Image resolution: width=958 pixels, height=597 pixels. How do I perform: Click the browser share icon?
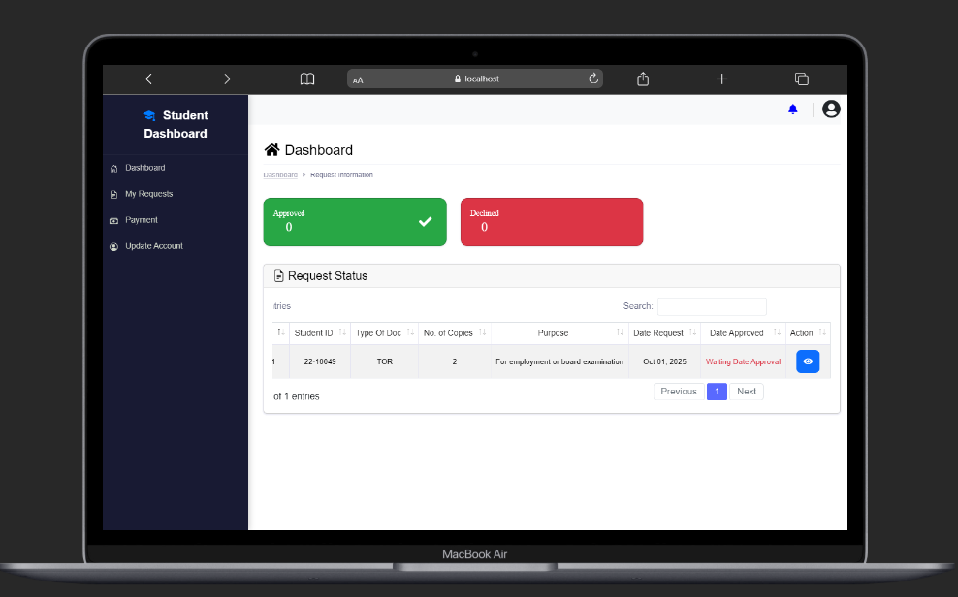(x=643, y=79)
